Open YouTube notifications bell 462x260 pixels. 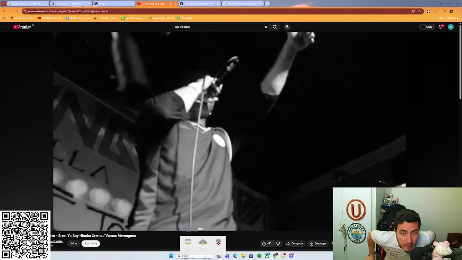[x=440, y=27]
